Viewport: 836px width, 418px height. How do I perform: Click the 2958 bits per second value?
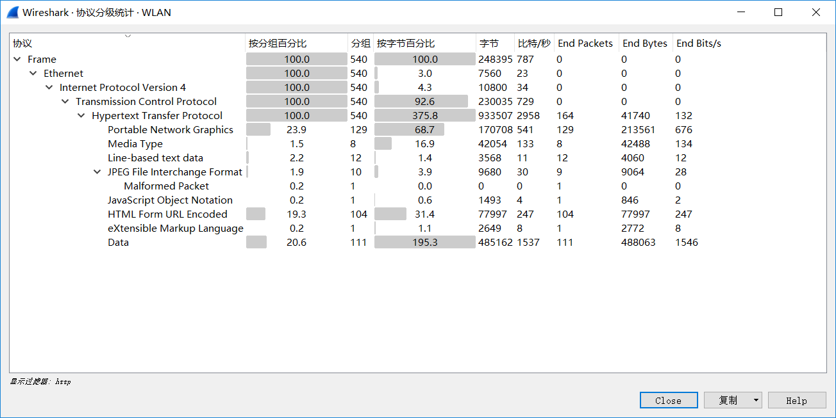pyautogui.click(x=528, y=115)
